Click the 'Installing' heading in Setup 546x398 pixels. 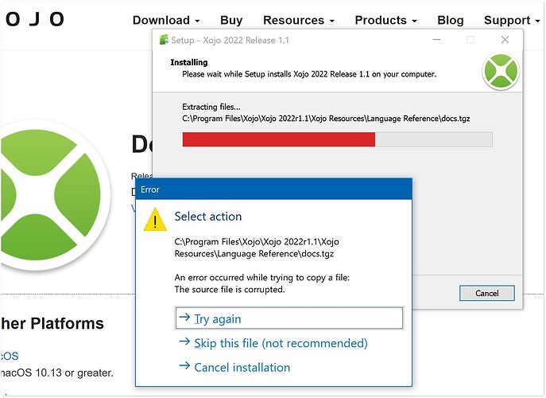point(188,62)
